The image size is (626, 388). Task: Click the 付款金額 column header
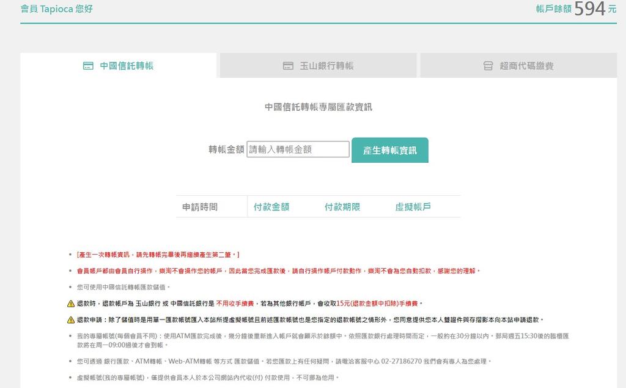[271, 207]
